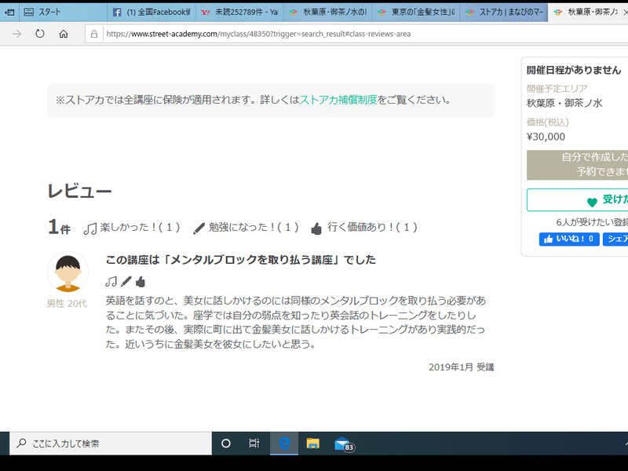Click the Task View taskbar icon
Viewport: 628px width, 471px height.
(x=254, y=444)
